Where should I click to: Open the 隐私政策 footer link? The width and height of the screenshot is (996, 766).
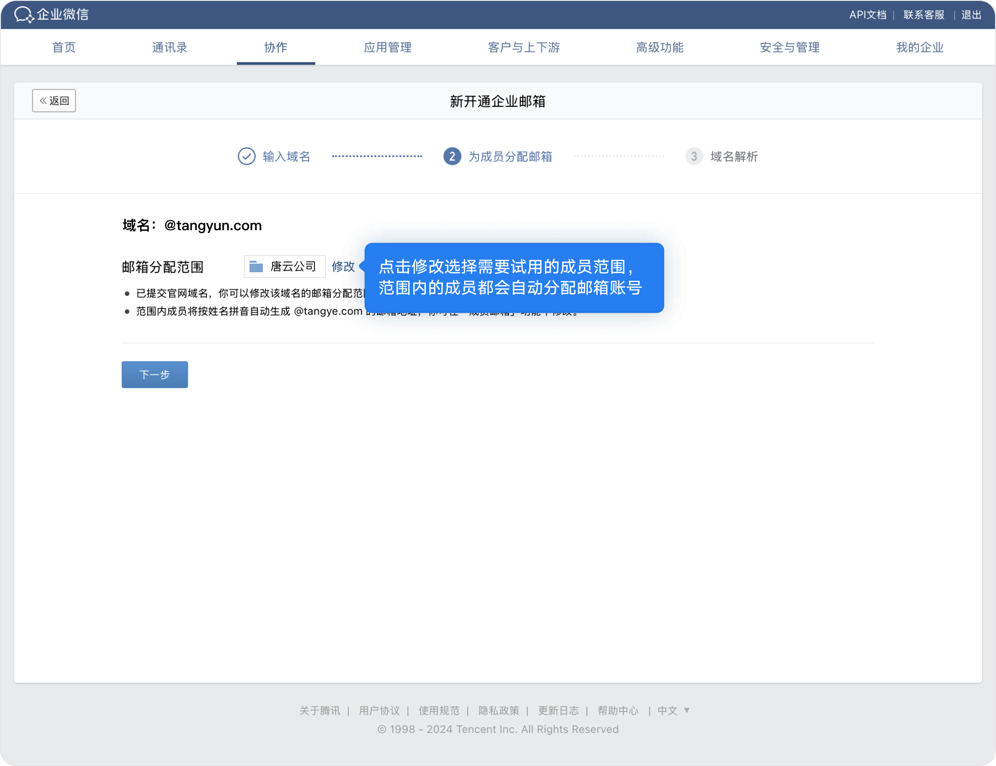[x=498, y=711]
